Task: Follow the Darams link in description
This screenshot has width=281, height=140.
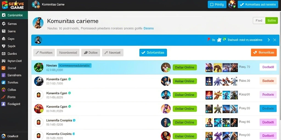Action: coord(148,28)
